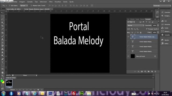Show second Portal Balada Melody layer
172x96 pixels.
(x=128, y=42)
